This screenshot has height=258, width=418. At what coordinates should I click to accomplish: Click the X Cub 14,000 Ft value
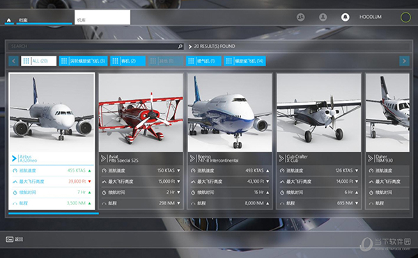coord(344,182)
